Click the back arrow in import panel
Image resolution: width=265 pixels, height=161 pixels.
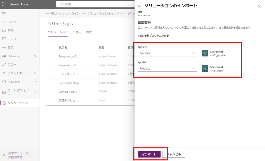(139, 6)
